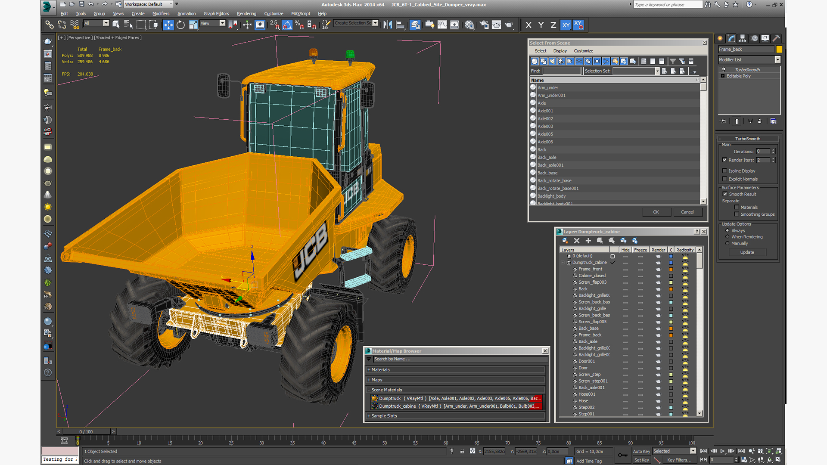The width and height of the screenshot is (827, 465).
Task: Click Select by Name toolbar icon
Action: click(128, 25)
